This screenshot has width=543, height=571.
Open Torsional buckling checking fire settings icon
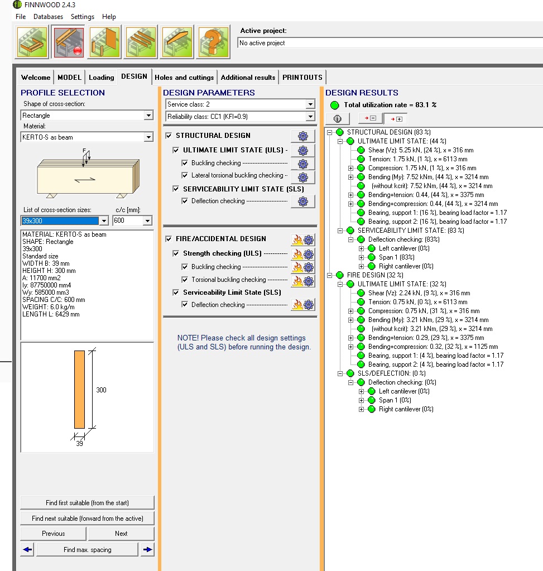click(x=303, y=281)
